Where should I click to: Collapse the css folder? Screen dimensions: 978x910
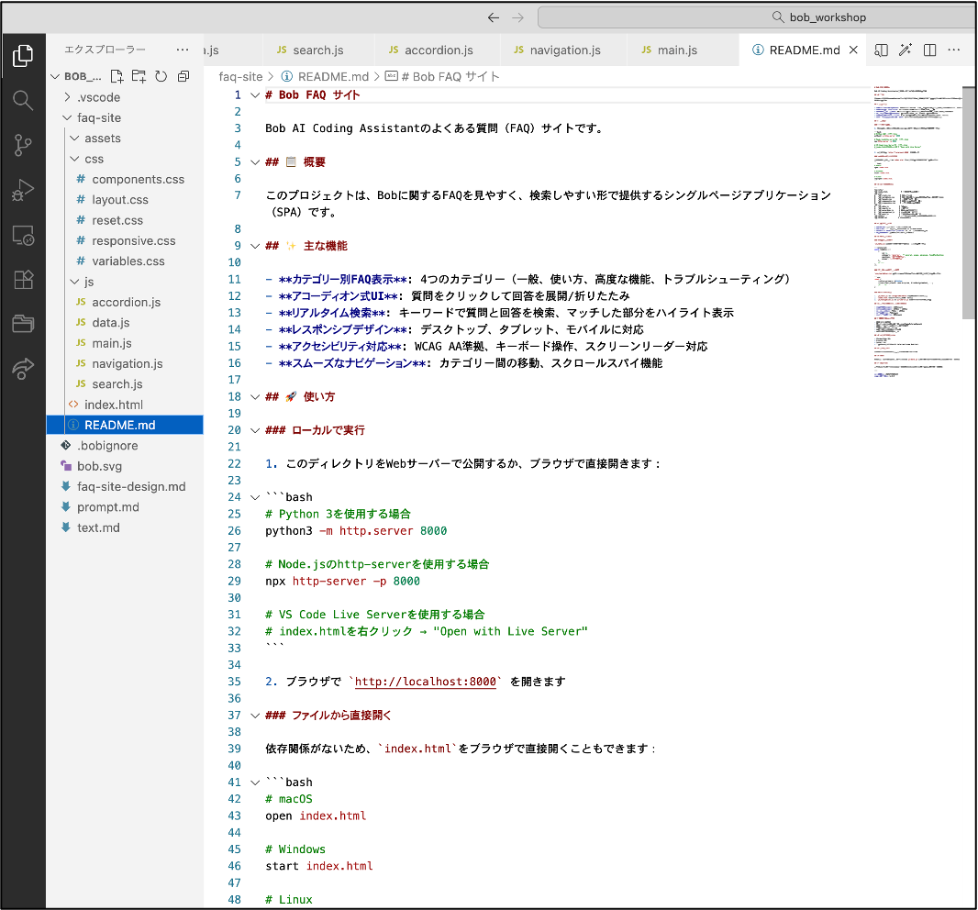pos(75,159)
